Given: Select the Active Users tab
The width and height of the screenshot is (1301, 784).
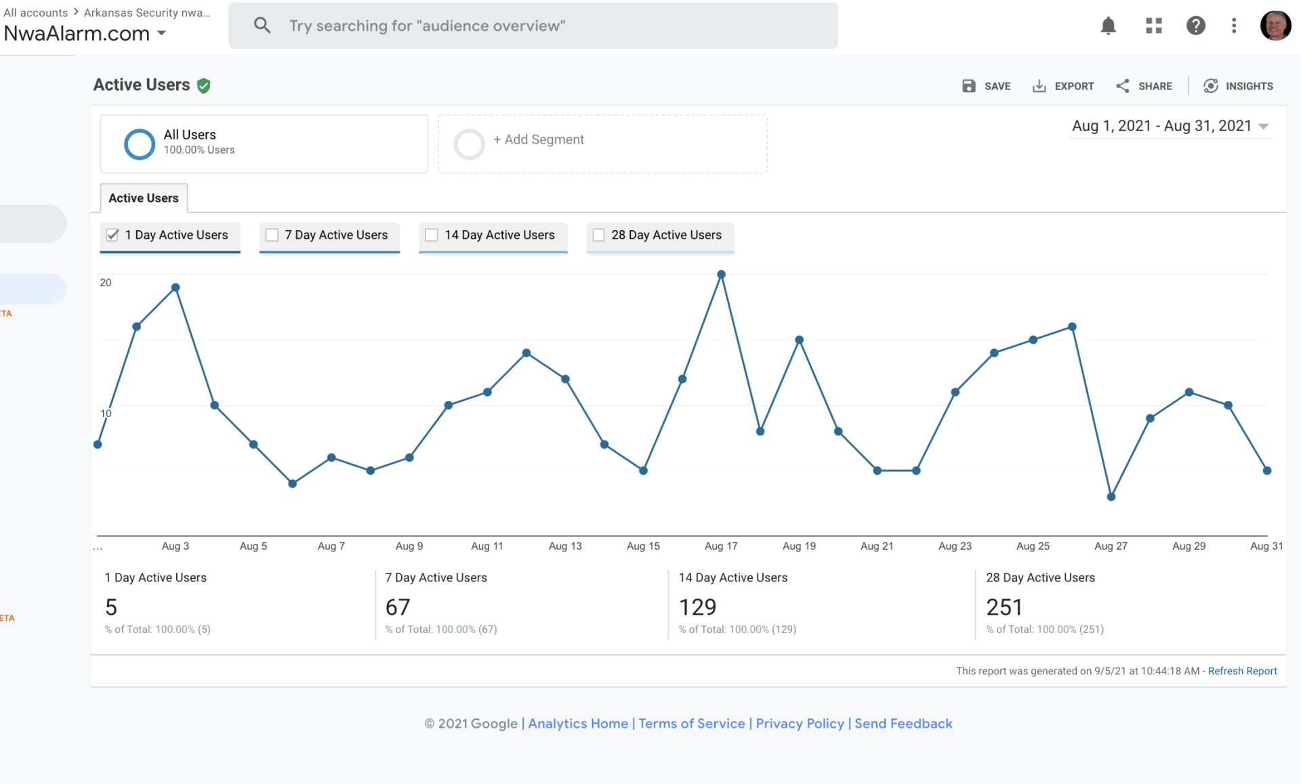Looking at the screenshot, I should [x=144, y=198].
